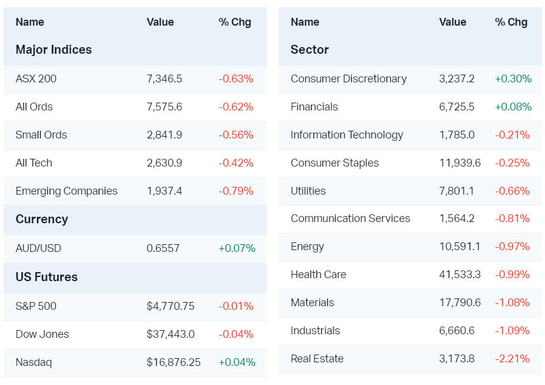Click Consumer Discretionary sector
This screenshot has height=385, width=545.
click(x=348, y=79)
